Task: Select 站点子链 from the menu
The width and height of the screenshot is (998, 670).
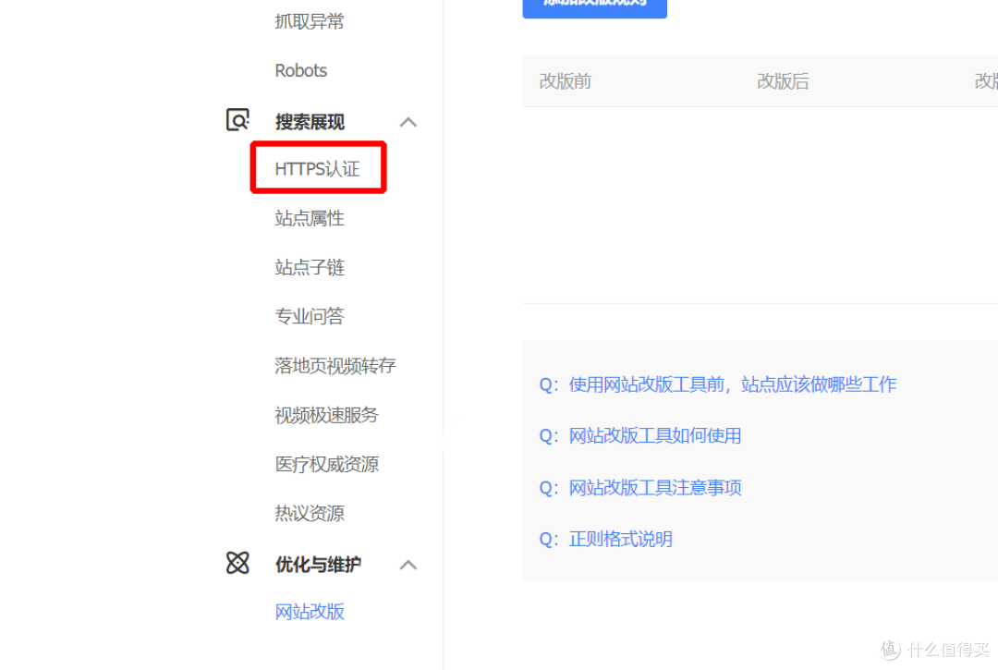Action: tap(308, 267)
